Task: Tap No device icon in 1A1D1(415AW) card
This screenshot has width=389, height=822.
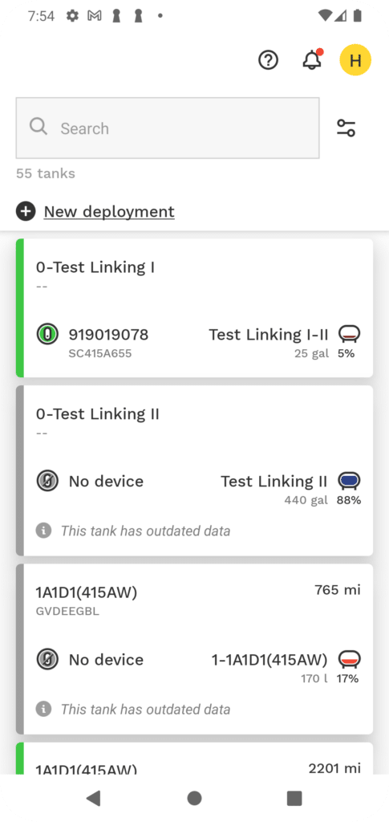Action: 47,660
